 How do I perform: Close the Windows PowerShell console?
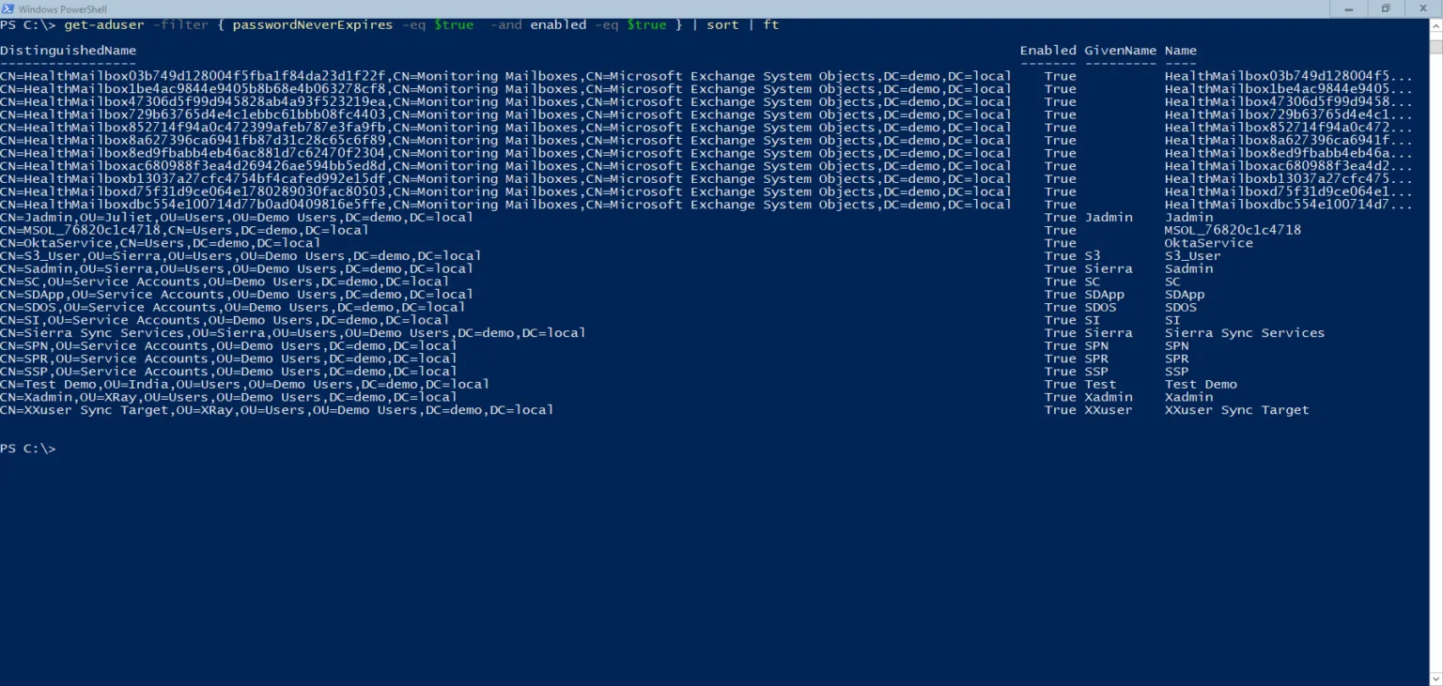[x=1423, y=8]
